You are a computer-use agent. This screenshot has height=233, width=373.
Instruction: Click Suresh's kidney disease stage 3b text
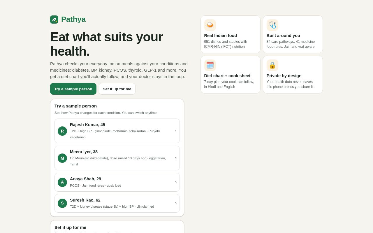[x=112, y=206]
